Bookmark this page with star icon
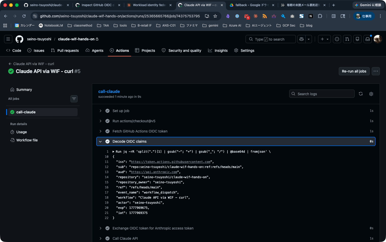The width and height of the screenshot is (386, 242). pos(215,16)
